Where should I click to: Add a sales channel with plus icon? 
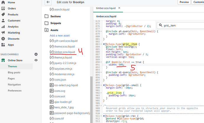click(x=36, y=54)
